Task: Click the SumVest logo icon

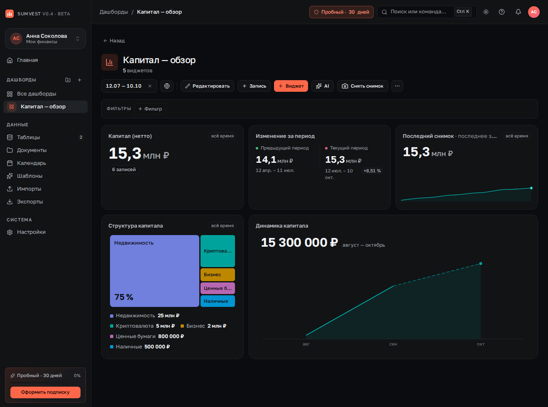Action: pyautogui.click(x=9, y=14)
